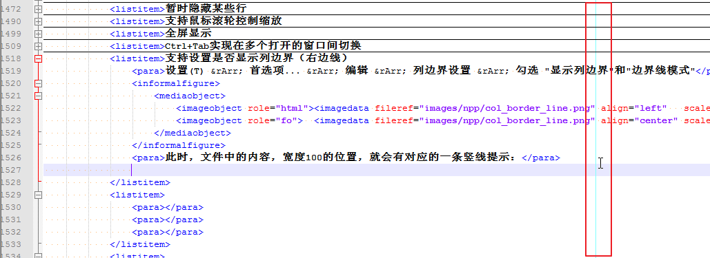
Task: Collapse the informalfigure fold at line 1520
Action: 39,83
